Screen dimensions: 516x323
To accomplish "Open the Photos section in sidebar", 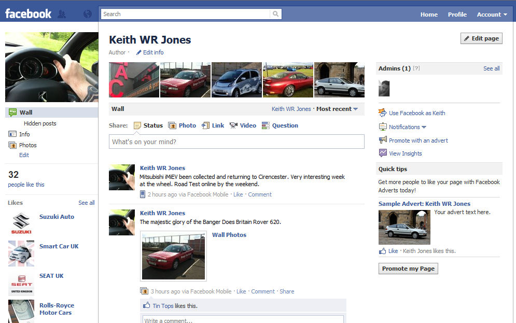I will tap(27, 145).
